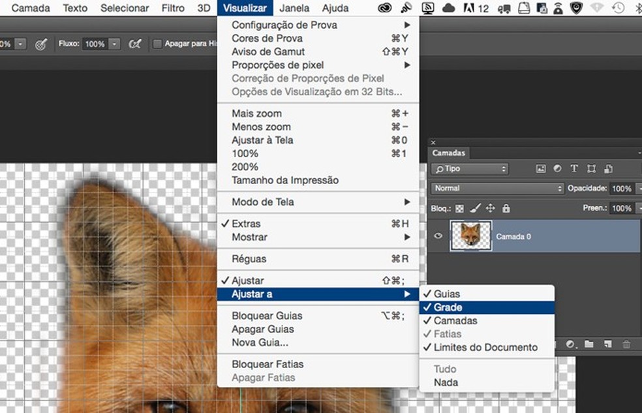Close the Camadas panel with X
Screen dimensions: 642x413
(433, 142)
